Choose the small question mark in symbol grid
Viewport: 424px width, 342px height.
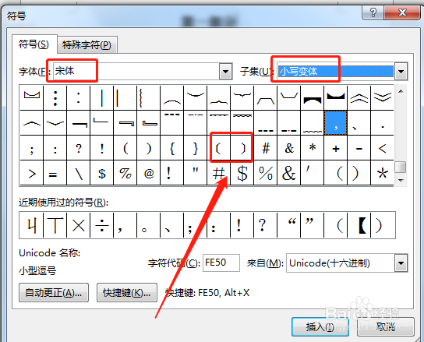pyautogui.click(x=79, y=148)
